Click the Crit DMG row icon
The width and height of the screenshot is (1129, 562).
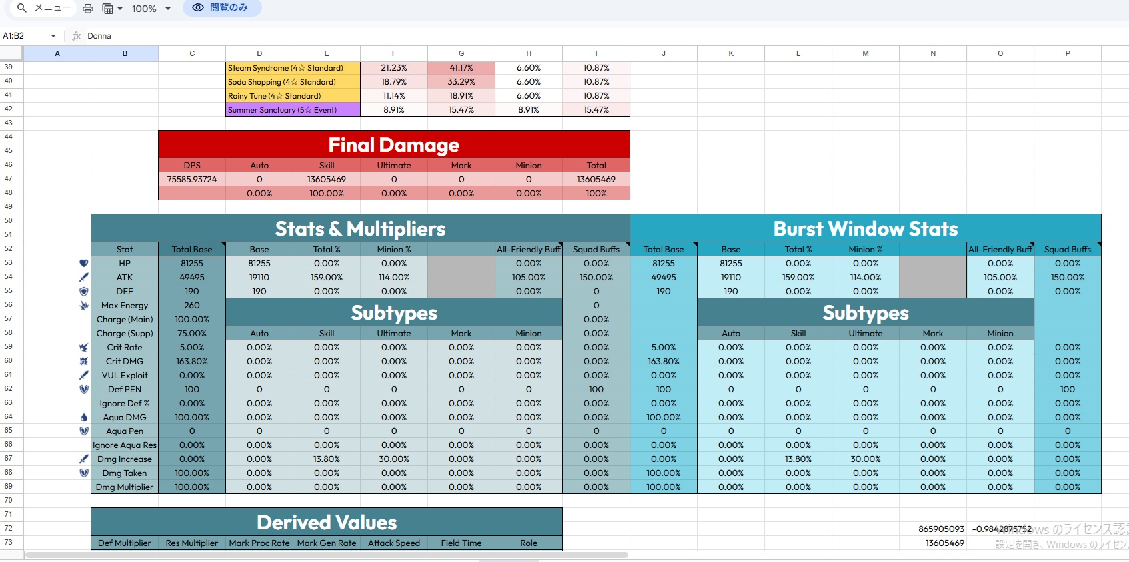click(x=83, y=361)
